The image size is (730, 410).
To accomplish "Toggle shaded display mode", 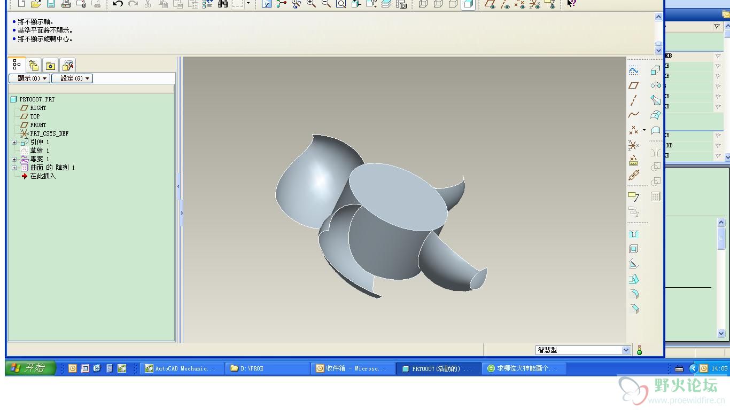I will [x=468, y=4].
